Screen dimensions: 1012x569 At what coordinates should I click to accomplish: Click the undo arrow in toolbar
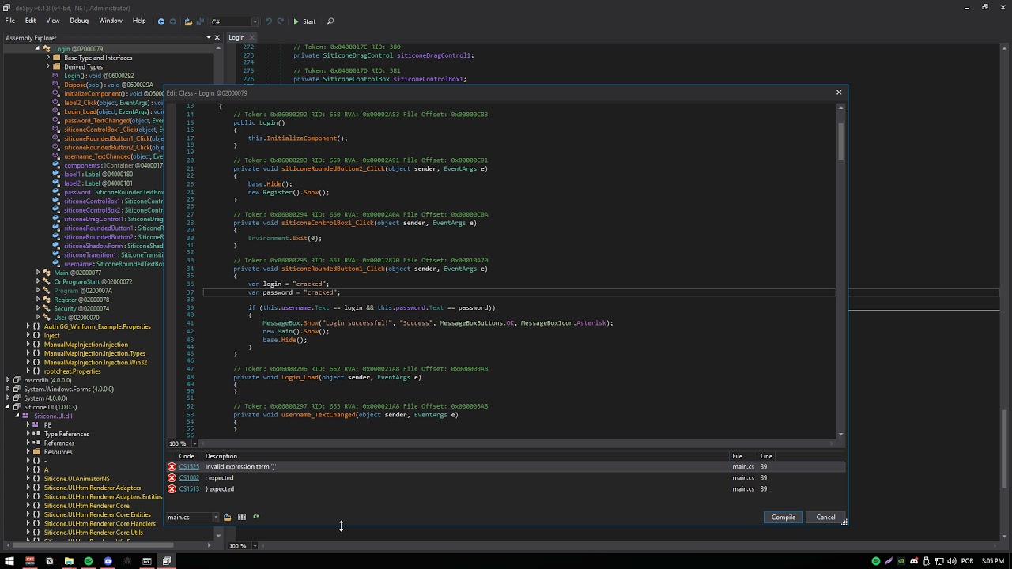click(x=268, y=21)
